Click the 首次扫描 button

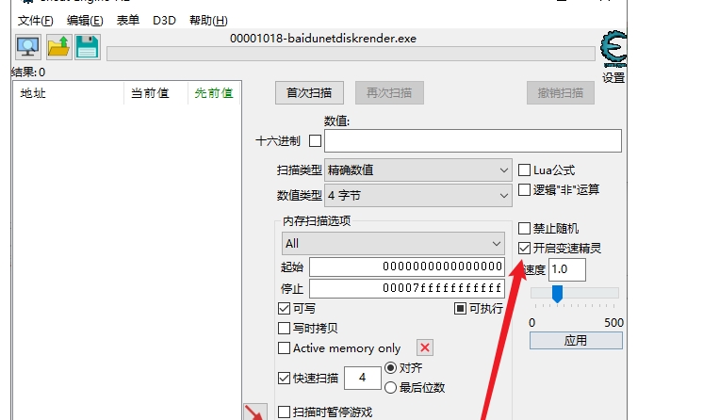click(309, 93)
